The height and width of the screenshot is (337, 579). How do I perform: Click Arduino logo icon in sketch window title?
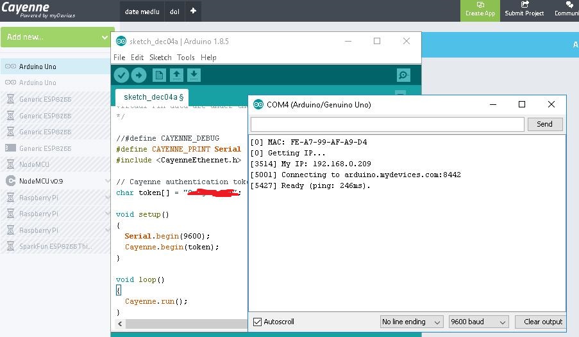pyautogui.click(x=121, y=42)
